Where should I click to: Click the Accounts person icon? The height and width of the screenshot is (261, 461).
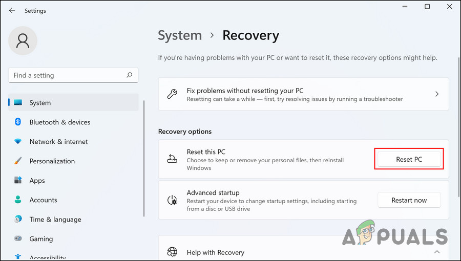point(18,200)
